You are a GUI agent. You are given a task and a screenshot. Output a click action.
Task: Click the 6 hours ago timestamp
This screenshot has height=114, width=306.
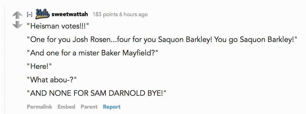pyautogui.click(x=133, y=14)
